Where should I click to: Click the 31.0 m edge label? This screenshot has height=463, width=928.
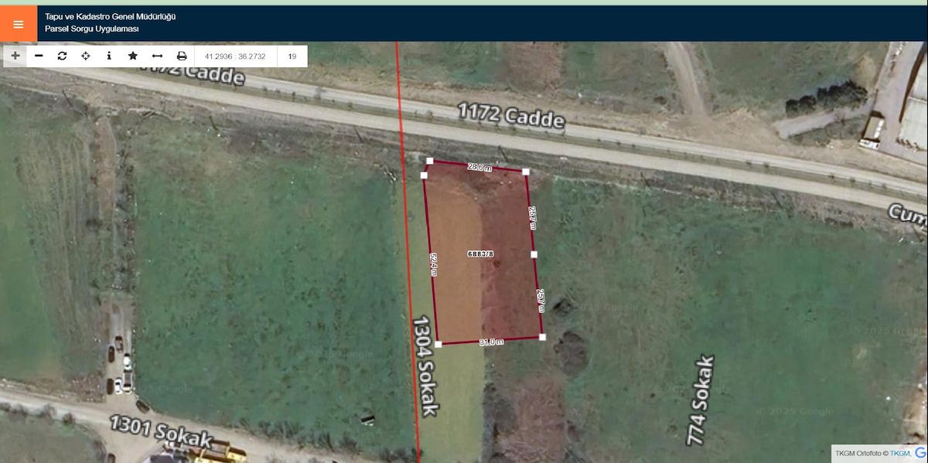491,342
